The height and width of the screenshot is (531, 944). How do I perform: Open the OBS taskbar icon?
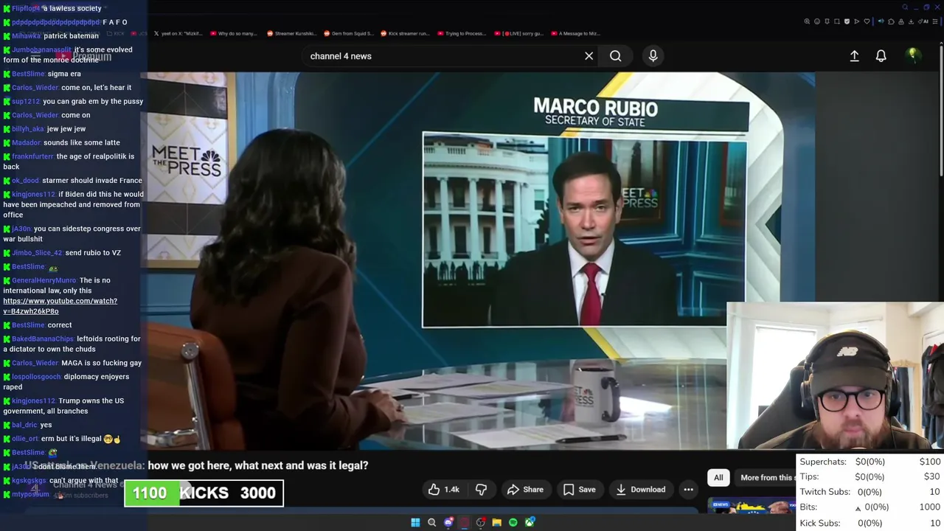481,522
